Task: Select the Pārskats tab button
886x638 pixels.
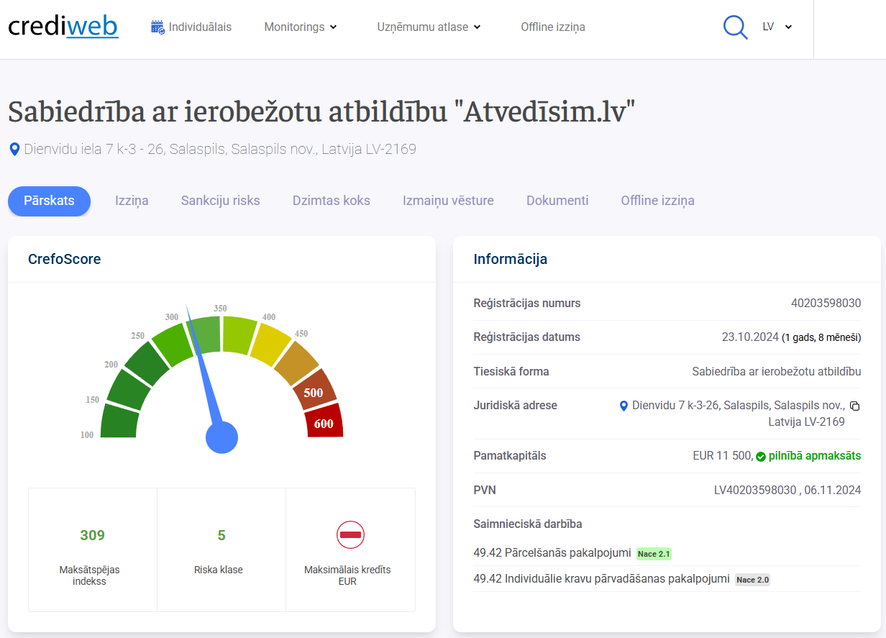Action: (x=49, y=201)
